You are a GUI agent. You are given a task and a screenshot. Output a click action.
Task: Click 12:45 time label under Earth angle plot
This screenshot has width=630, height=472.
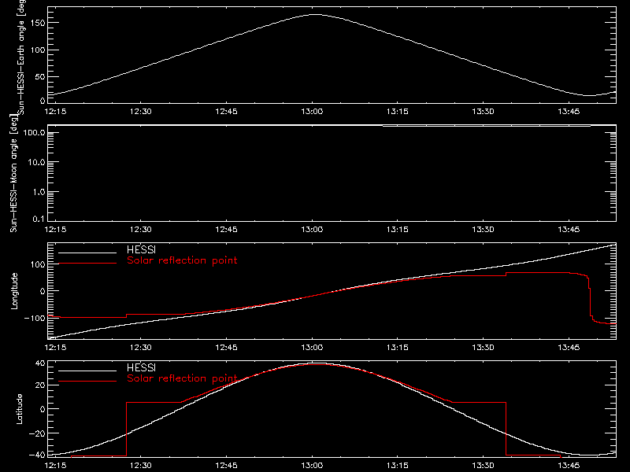pyautogui.click(x=226, y=112)
